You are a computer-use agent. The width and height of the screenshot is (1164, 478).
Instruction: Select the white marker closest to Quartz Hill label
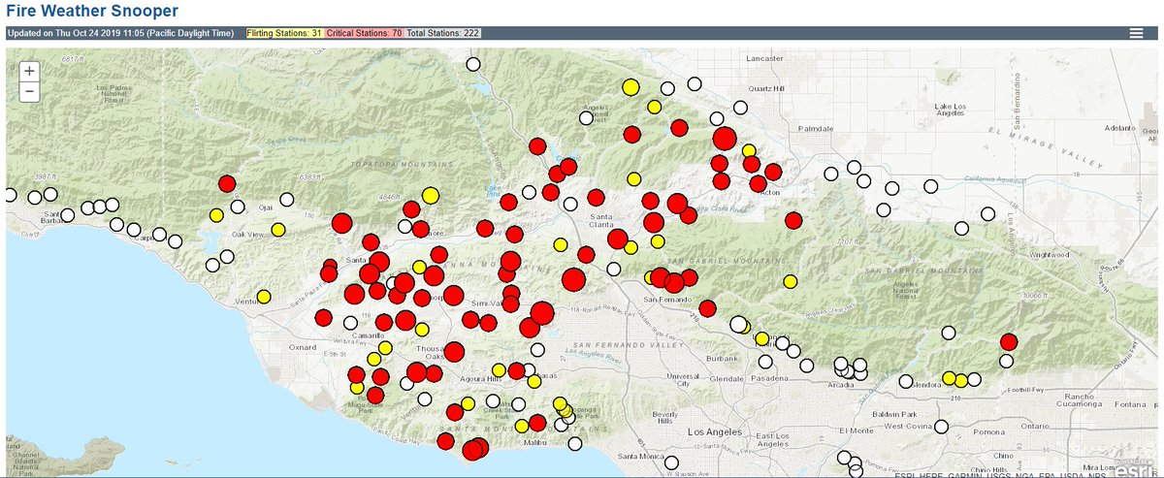(x=741, y=107)
